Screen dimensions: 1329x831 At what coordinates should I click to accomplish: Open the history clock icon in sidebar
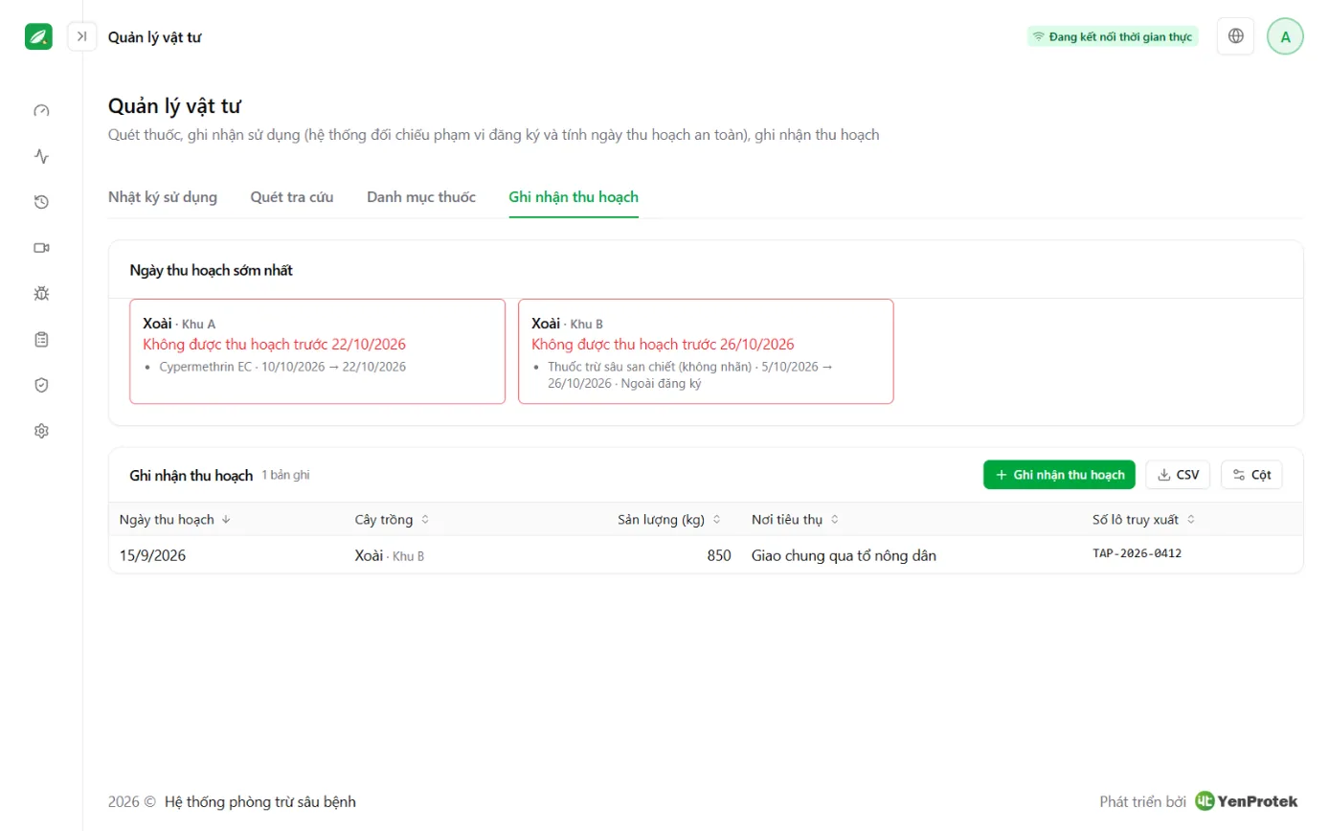[x=41, y=202]
